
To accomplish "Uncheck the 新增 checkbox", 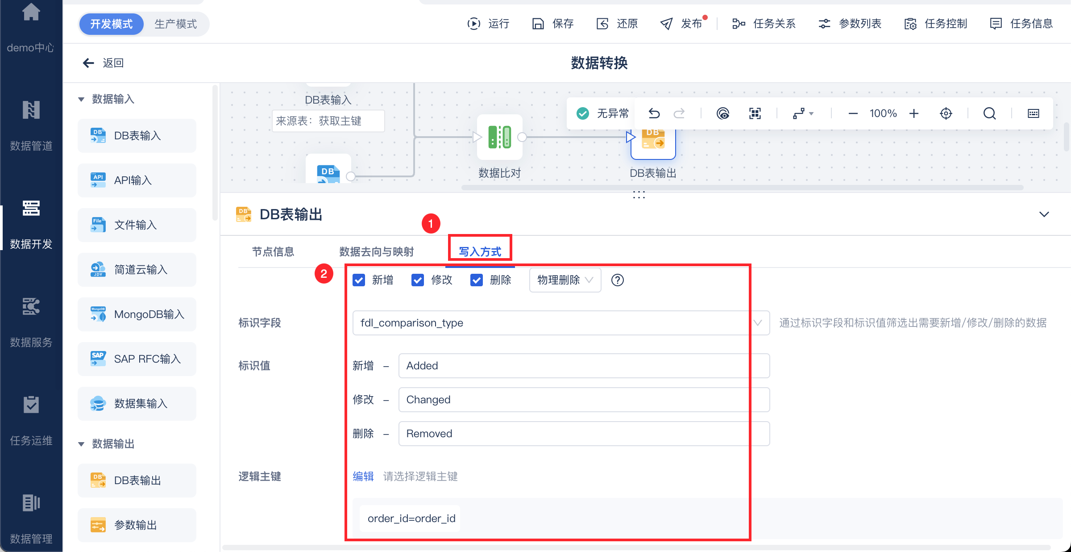I will (359, 280).
